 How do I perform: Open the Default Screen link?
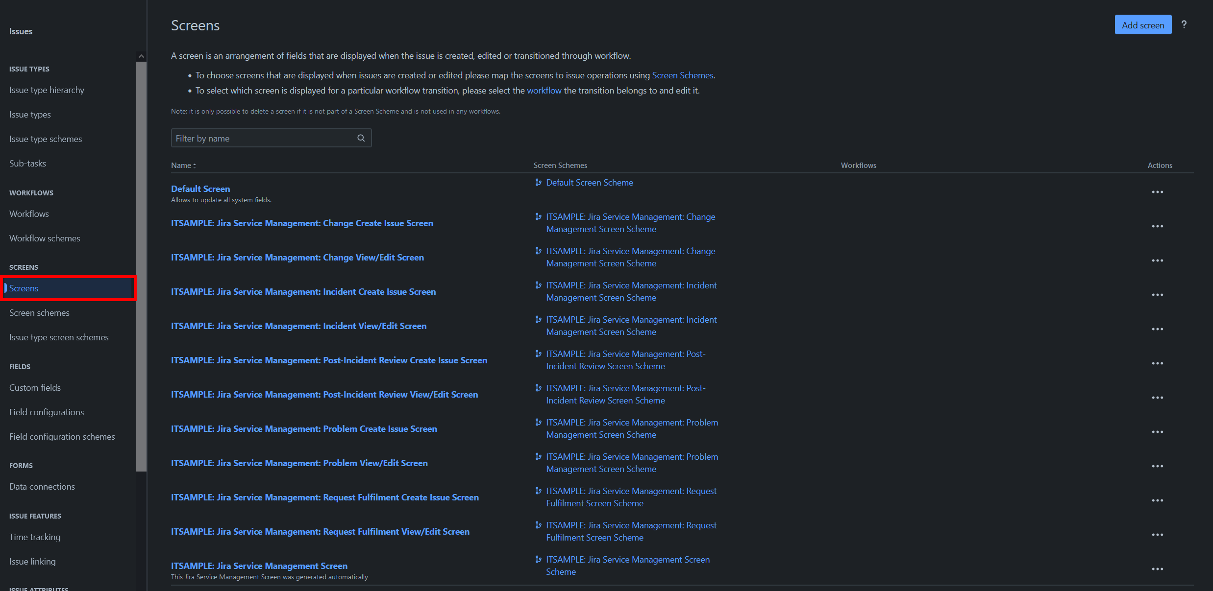pyautogui.click(x=200, y=189)
